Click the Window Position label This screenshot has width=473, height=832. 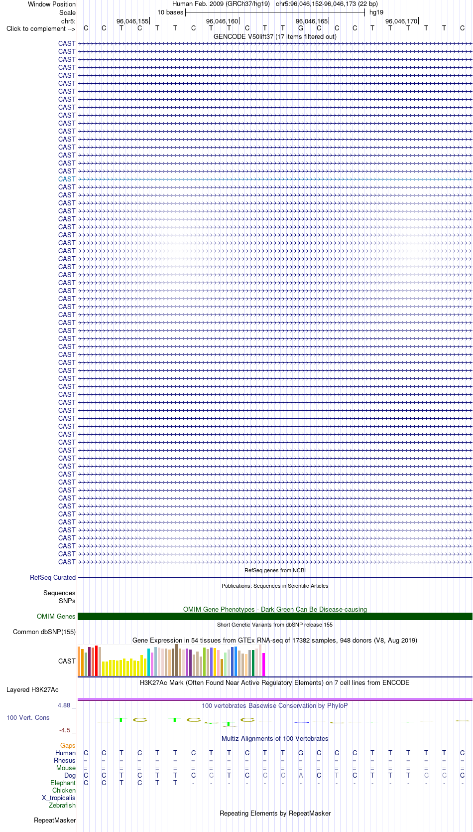(x=52, y=4)
